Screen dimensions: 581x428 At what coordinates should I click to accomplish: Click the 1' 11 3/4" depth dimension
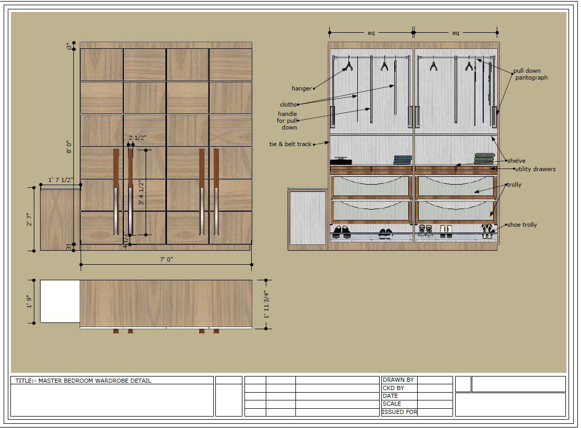tap(266, 304)
